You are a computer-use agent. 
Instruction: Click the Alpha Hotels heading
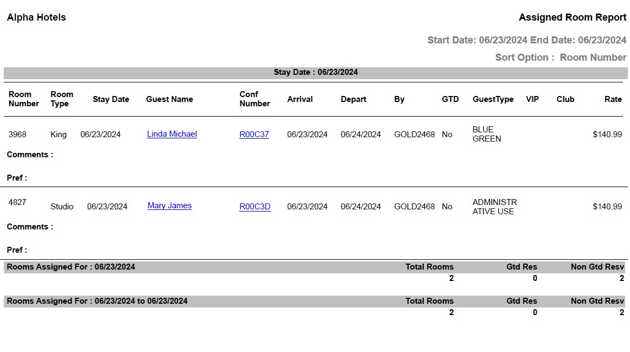click(x=36, y=17)
